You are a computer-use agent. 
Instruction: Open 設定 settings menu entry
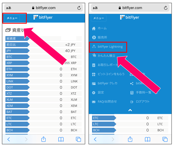[101, 92]
